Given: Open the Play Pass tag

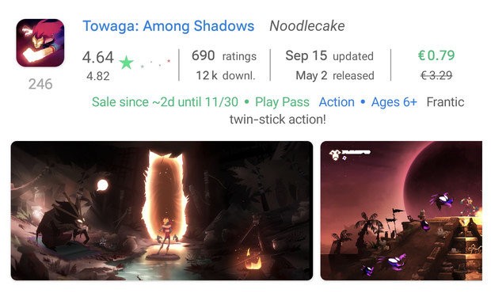Looking at the screenshot, I should pyautogui.click(x=282, y=102).
